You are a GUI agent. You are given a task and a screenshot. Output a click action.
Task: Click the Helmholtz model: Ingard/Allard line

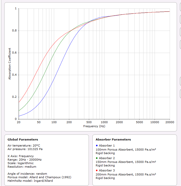coord(30,181)
